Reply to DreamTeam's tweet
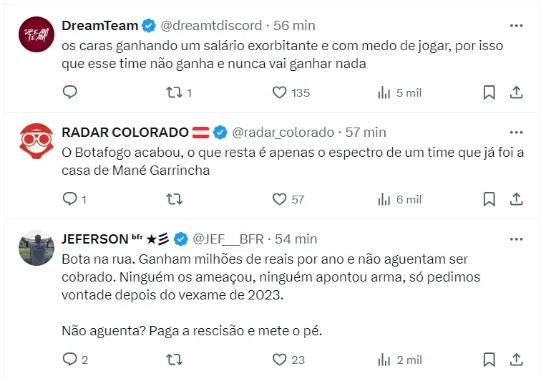This screenshot has height=379, width=541. 69,92
